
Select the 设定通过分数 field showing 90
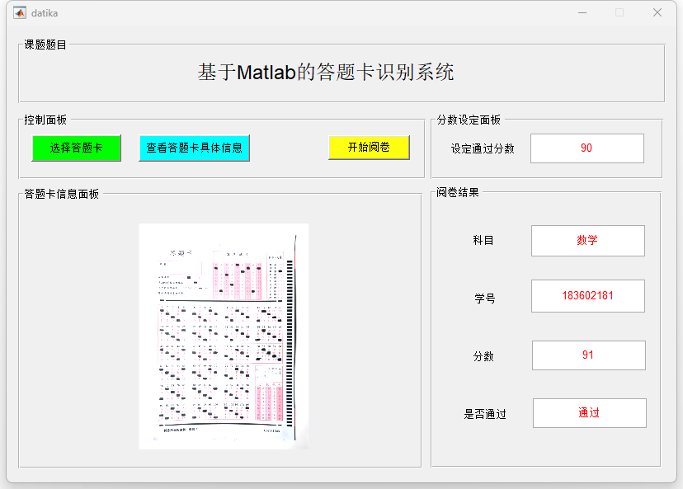pyautogui.click(x=586, y=148)
